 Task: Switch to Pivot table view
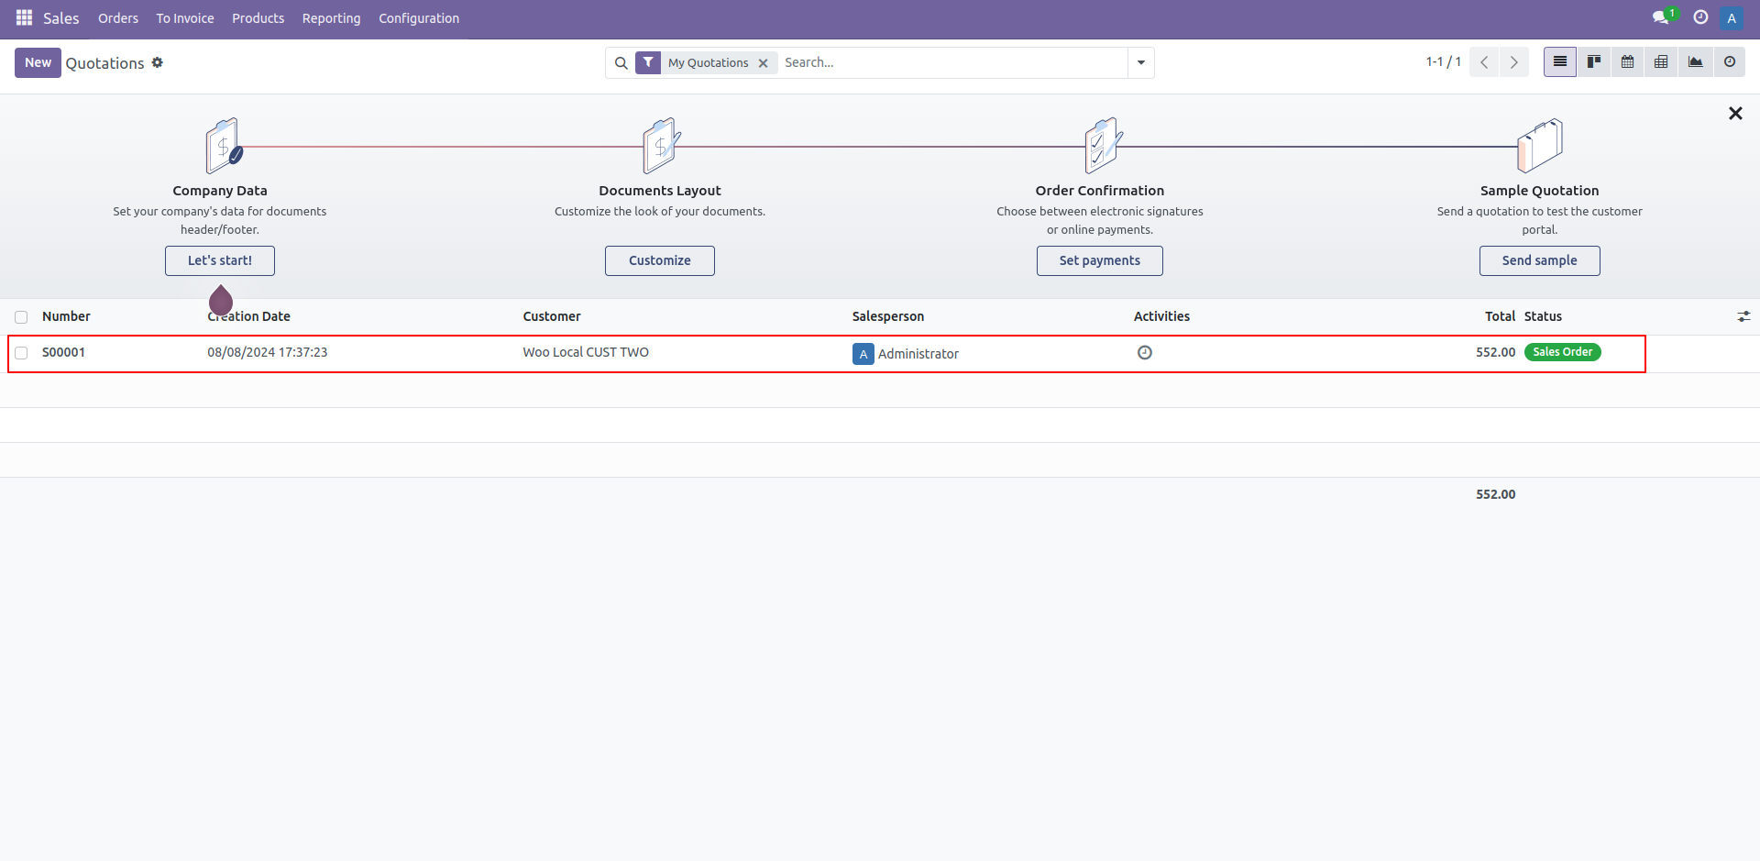tap(1661, 62)
